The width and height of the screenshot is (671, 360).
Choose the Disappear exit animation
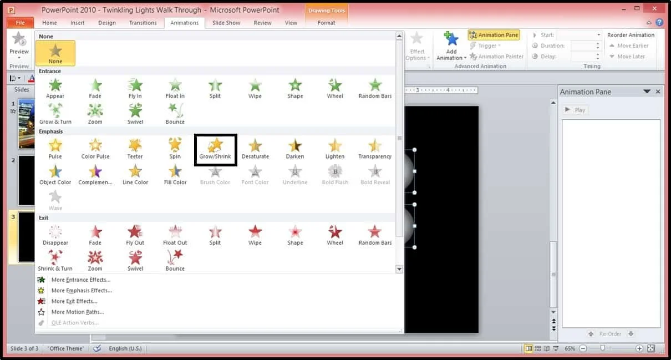click(x=55, y=235)
